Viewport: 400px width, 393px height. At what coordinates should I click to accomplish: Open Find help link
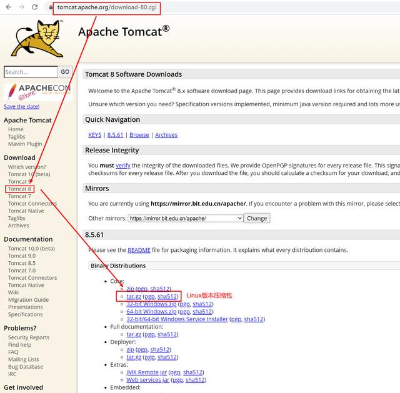click(x=19, y=345)
